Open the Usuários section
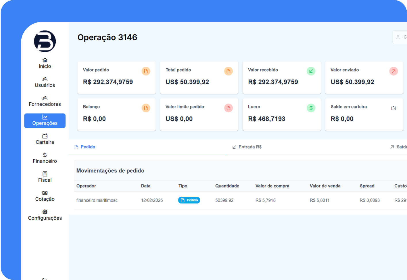Screen dimensions: 407x280 pyautogui.click(x=45, y=82)
